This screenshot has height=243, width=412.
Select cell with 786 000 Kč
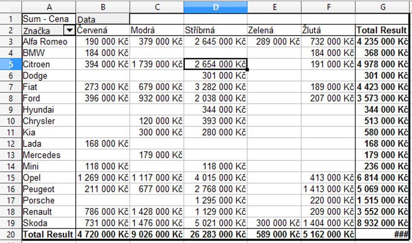click(x=103, y=212)
